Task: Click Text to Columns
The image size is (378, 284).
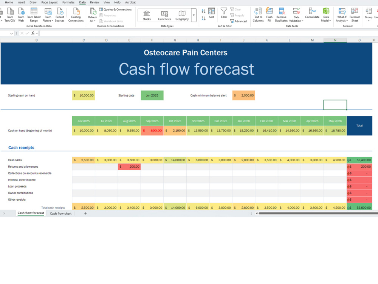Action: (x=258, y=15)
